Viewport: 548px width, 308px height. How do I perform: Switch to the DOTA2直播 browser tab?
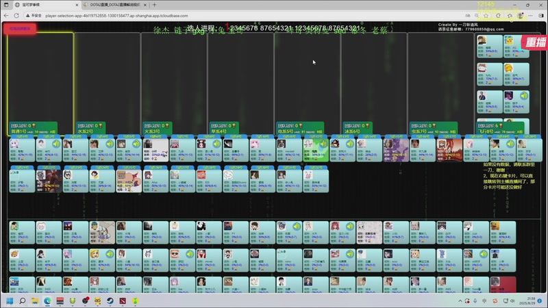115,5
